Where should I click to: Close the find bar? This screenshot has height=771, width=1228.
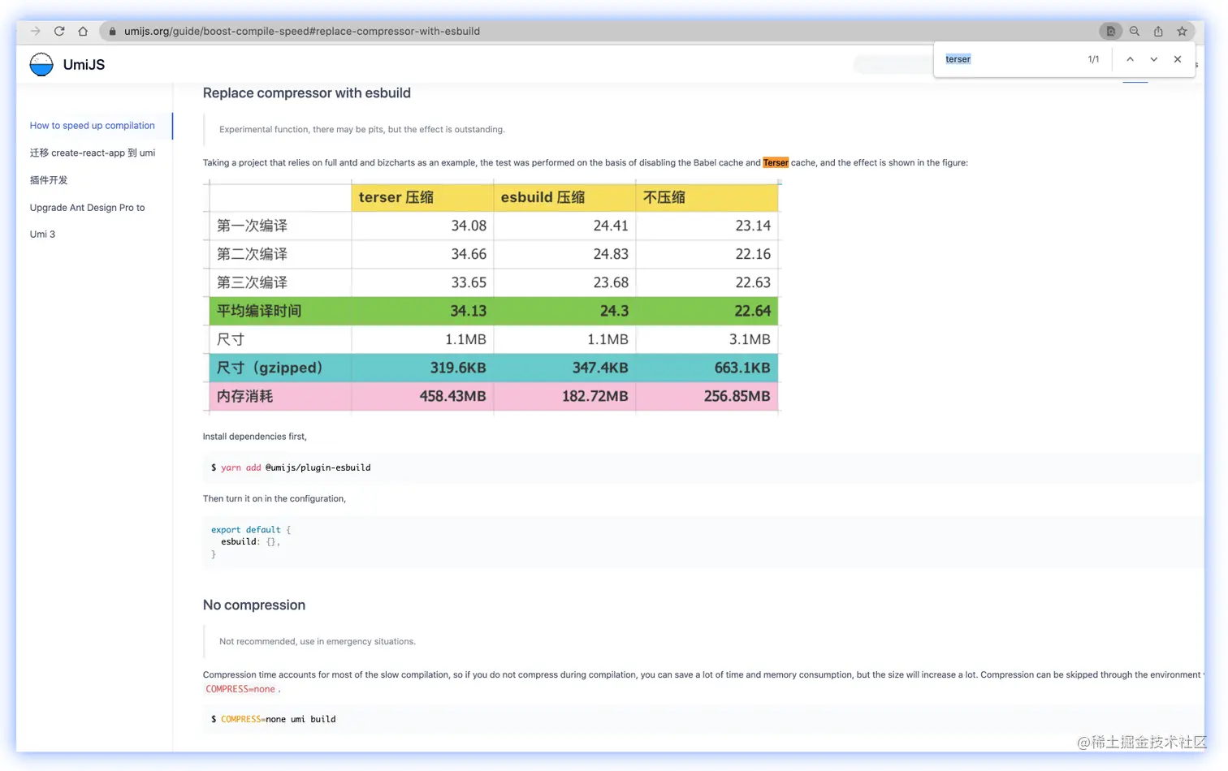point(1178,59)
